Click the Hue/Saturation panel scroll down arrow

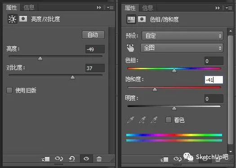(231, 152)
